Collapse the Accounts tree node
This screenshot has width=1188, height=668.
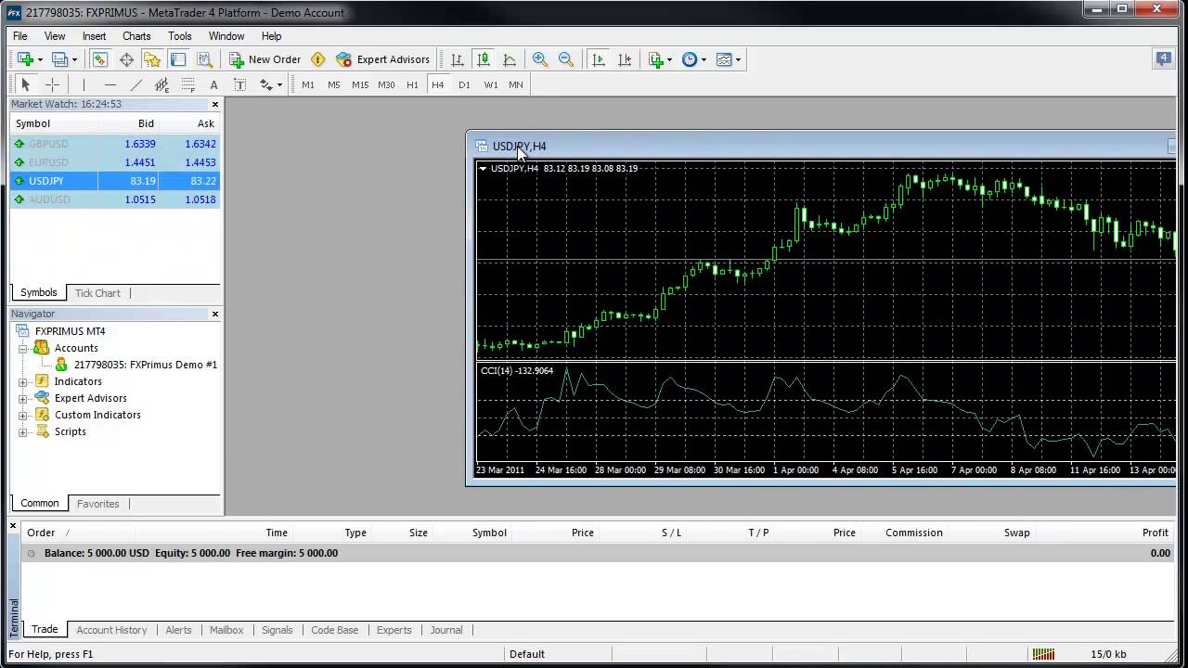point(23,348)
